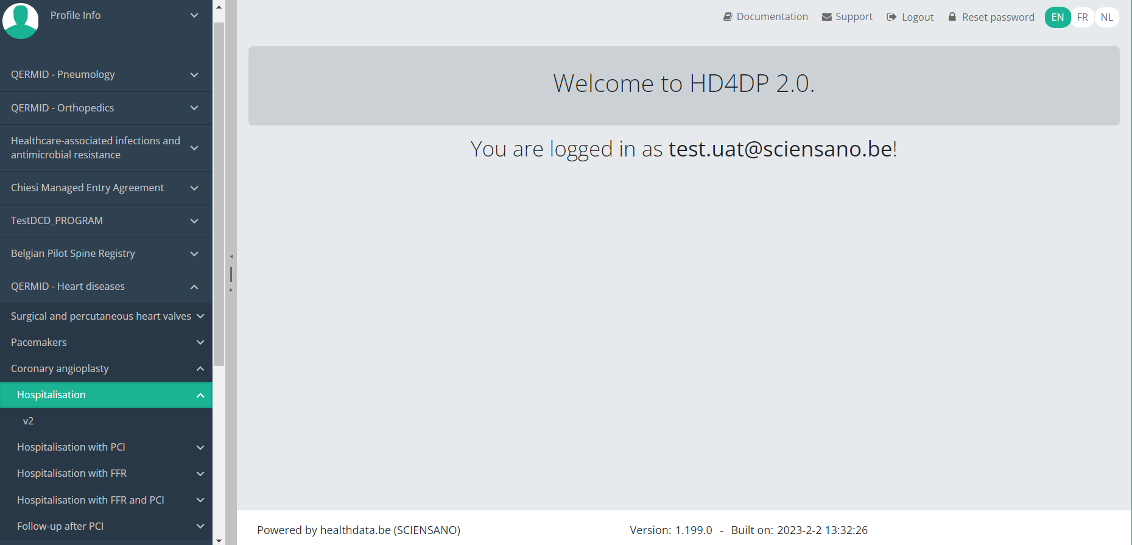Image resolution: width=1132 pixels, height=545 pixels.
Task: Switch language to EN
Action: click(x=1058, y=17)
